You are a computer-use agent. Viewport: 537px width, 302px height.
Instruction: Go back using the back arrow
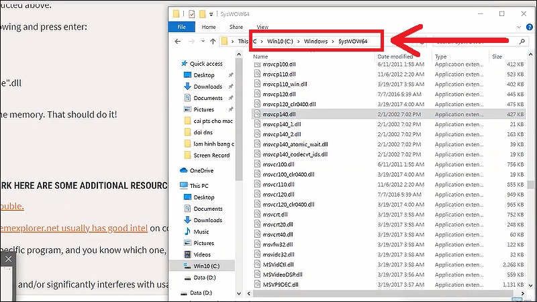click(x=177, y=42)
